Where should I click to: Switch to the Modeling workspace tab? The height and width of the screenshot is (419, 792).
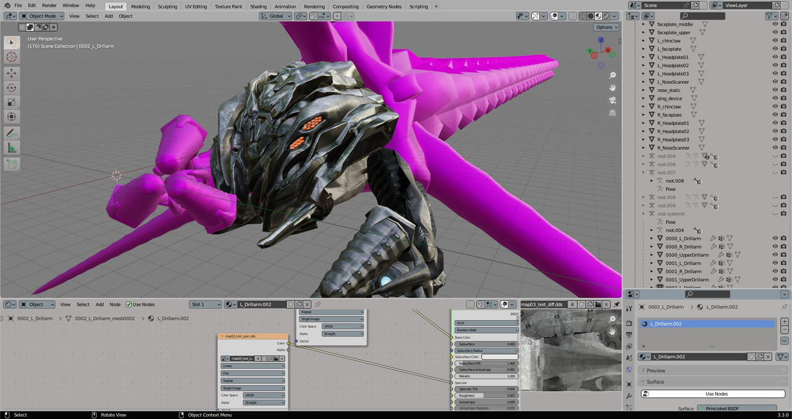tap(140, 6)
